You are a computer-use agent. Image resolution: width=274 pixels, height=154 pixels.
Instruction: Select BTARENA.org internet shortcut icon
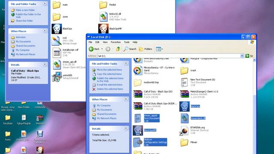184,130
